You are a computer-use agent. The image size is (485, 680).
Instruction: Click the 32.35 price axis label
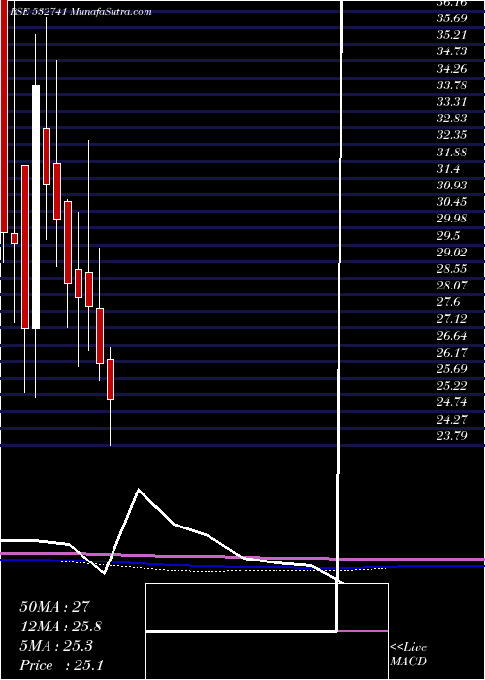[452, 135]
